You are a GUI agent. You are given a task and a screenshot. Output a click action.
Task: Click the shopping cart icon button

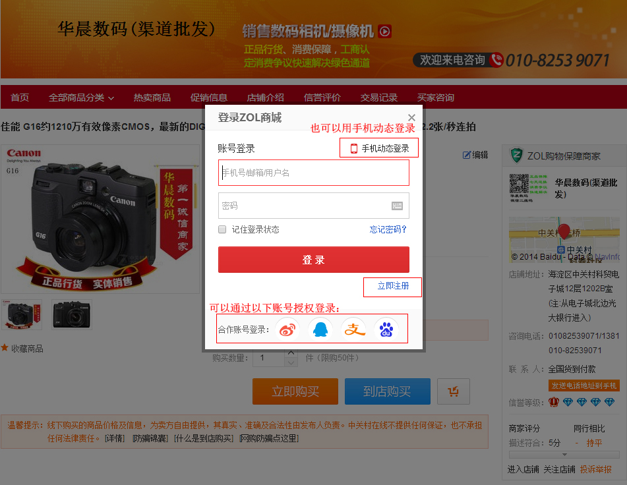(454, 391)
